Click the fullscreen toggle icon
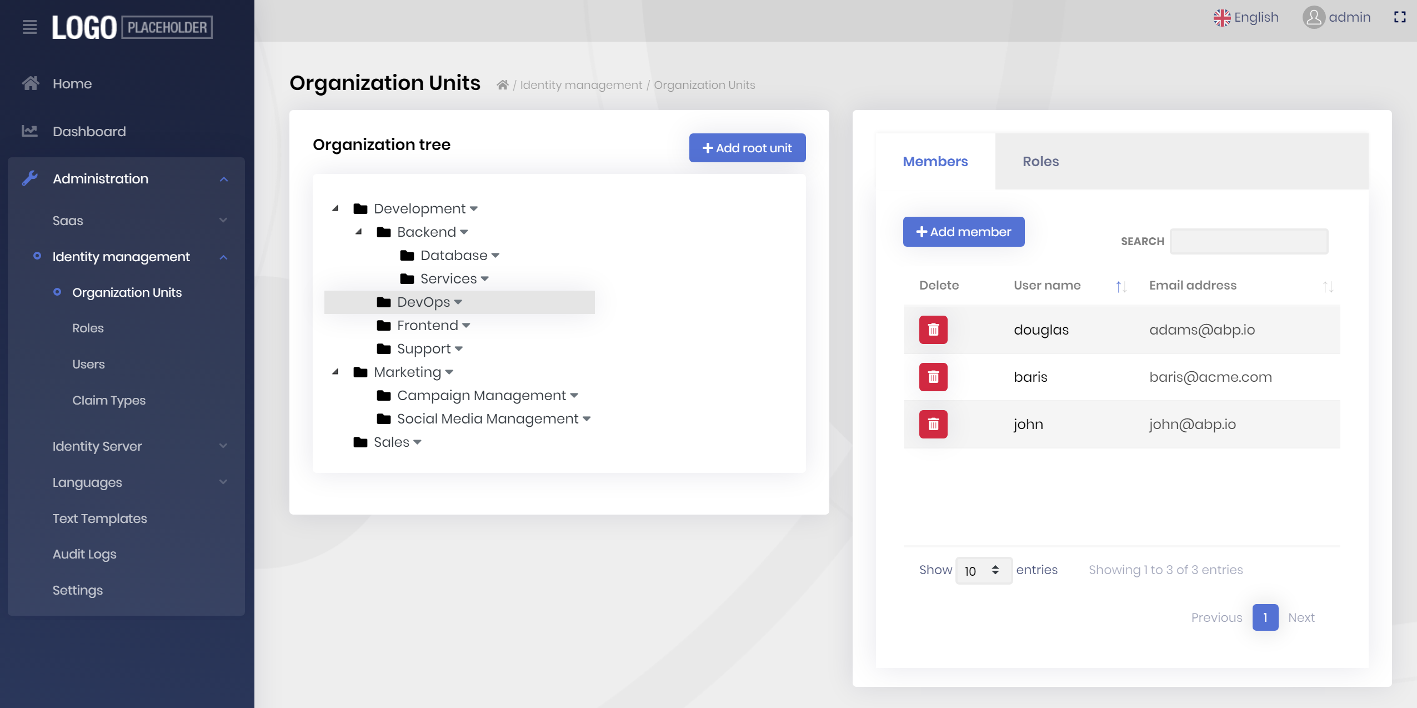This screenshot has width=1417, height=708. click(x=1399, y=17)
